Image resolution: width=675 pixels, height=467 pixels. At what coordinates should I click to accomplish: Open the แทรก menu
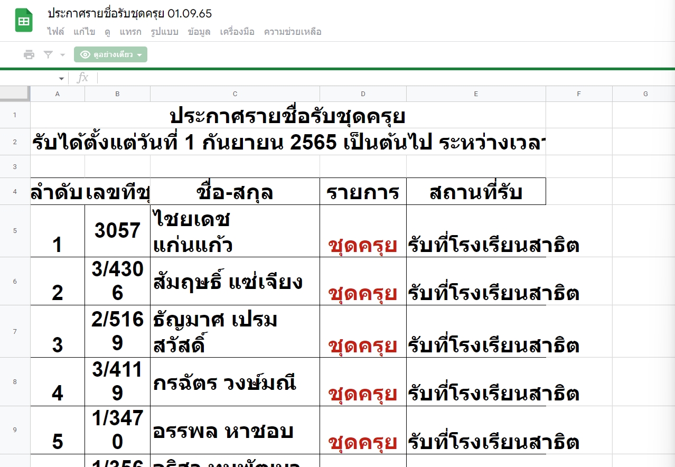[x=130, y=32]
